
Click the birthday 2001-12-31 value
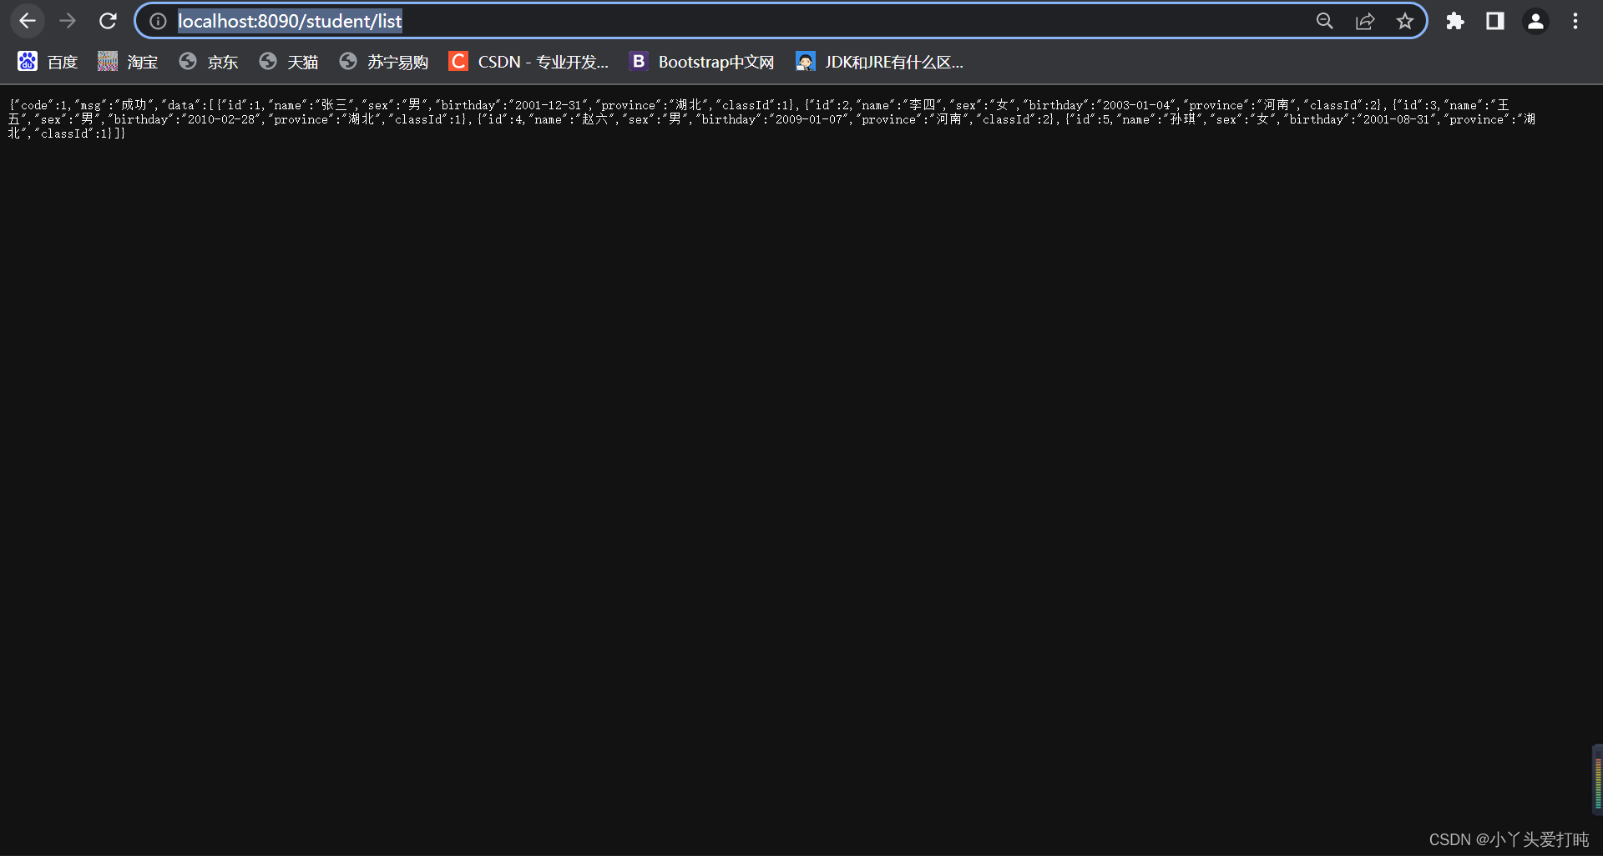tap(548, 105)
